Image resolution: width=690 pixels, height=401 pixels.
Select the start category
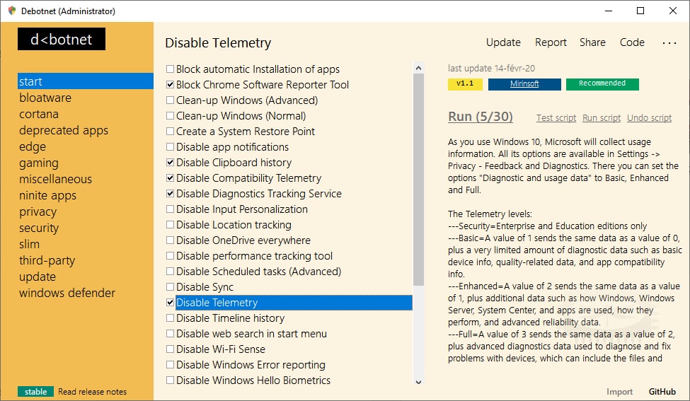[86, 81]
